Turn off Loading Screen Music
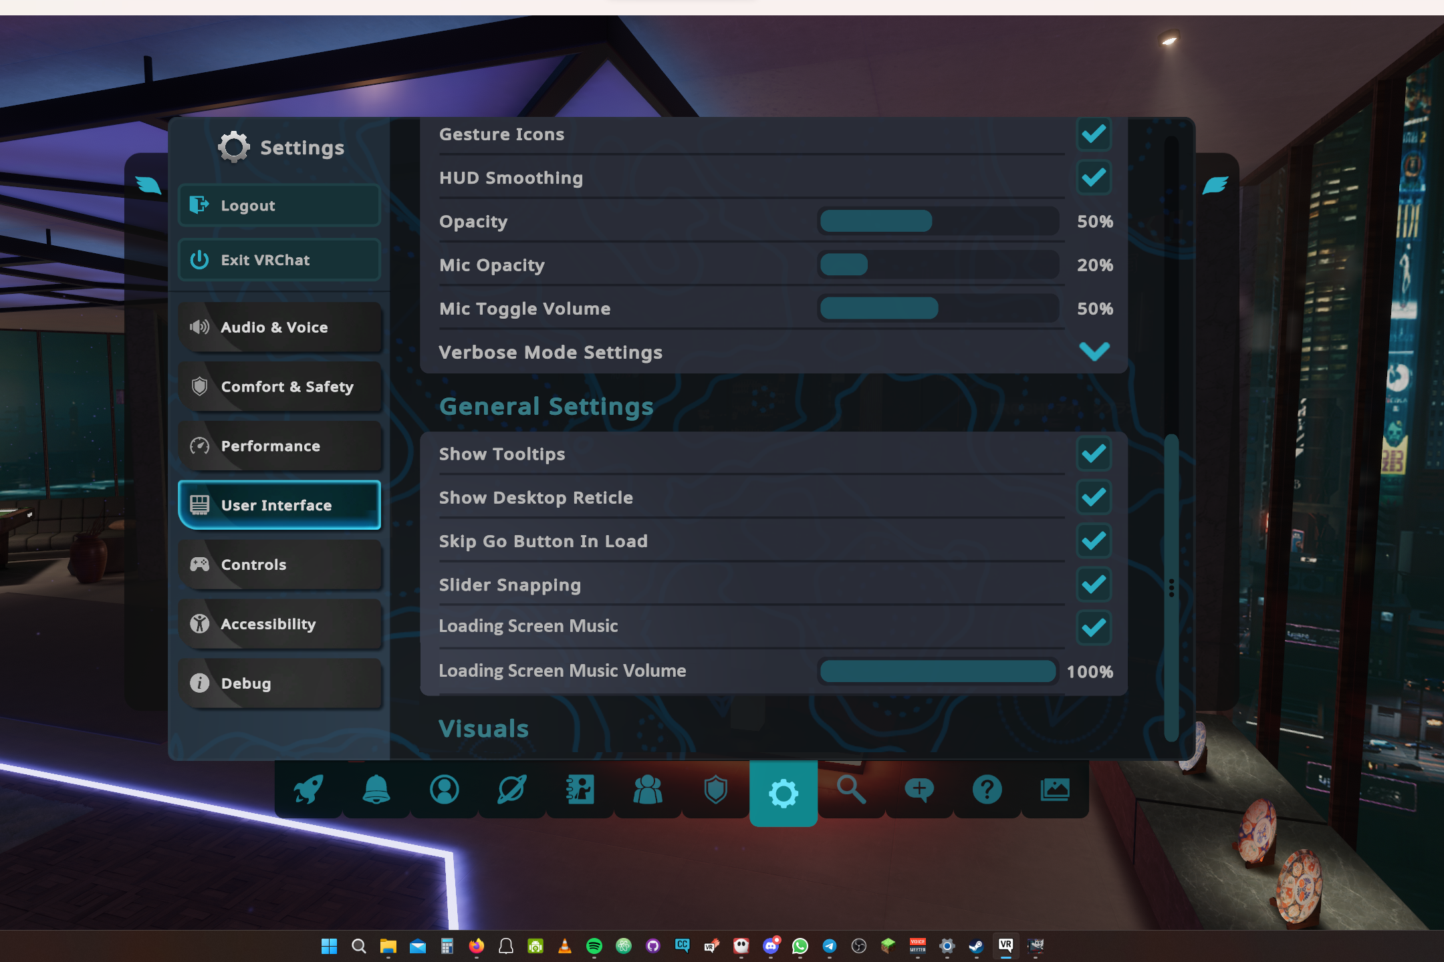Viewport: 1444px width, 962px height. pos(1094,627)
